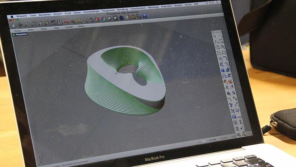The width and height of the screenshot is (296, 167).
Task: Click the History button
Action: pos(81,26)
